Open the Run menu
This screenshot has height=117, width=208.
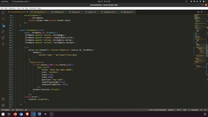[x=27, y=8]
